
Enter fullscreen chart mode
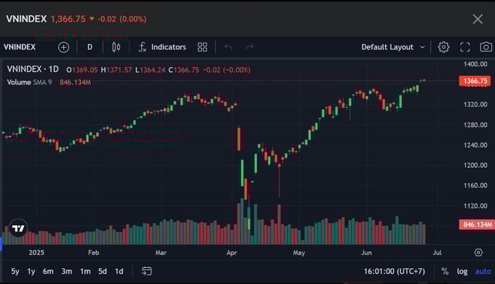pyautogui.click(x=464, y=47)
